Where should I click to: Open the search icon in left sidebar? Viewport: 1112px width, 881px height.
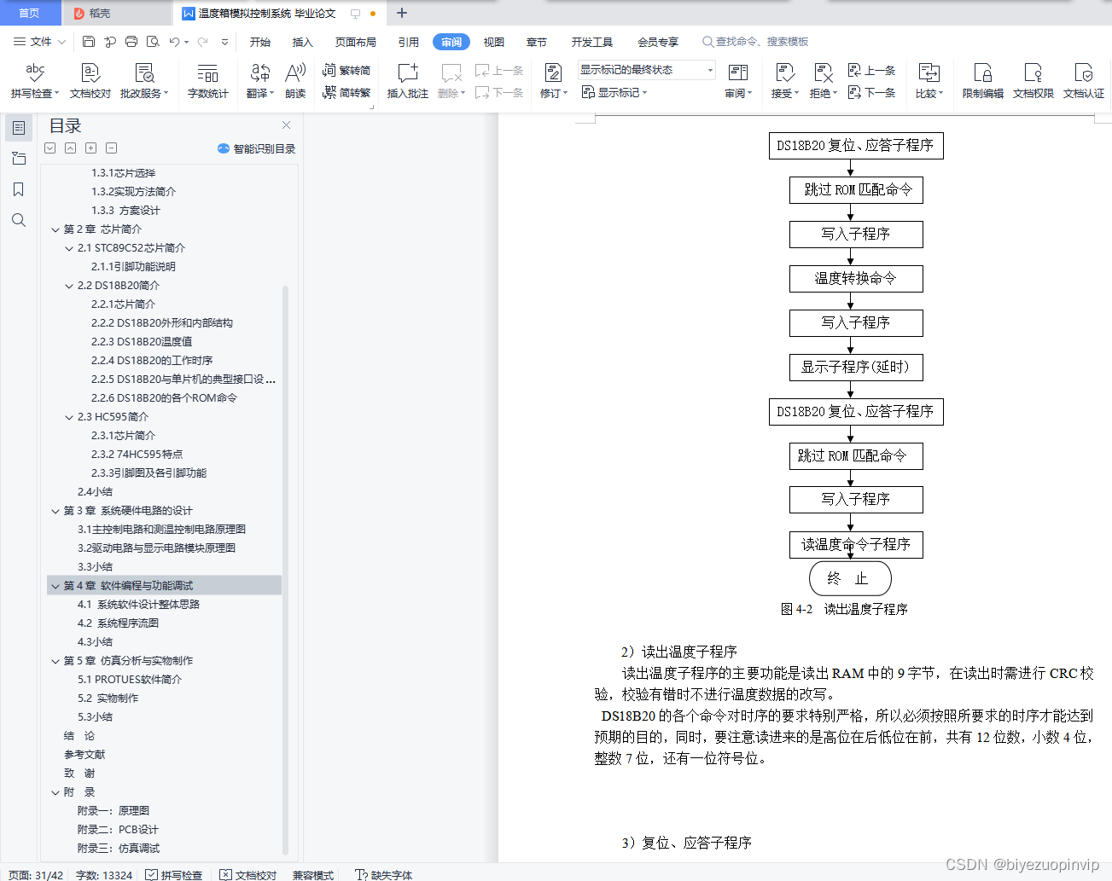[x=19, y=220]
